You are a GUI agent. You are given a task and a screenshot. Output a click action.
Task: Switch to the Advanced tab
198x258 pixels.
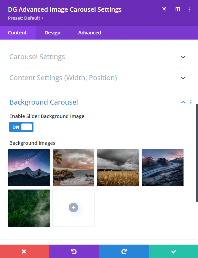(90, 33)
